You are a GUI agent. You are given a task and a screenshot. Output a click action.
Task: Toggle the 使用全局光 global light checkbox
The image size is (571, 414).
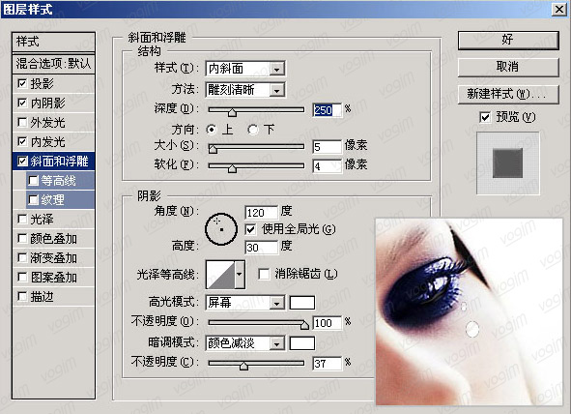[250, 229]
